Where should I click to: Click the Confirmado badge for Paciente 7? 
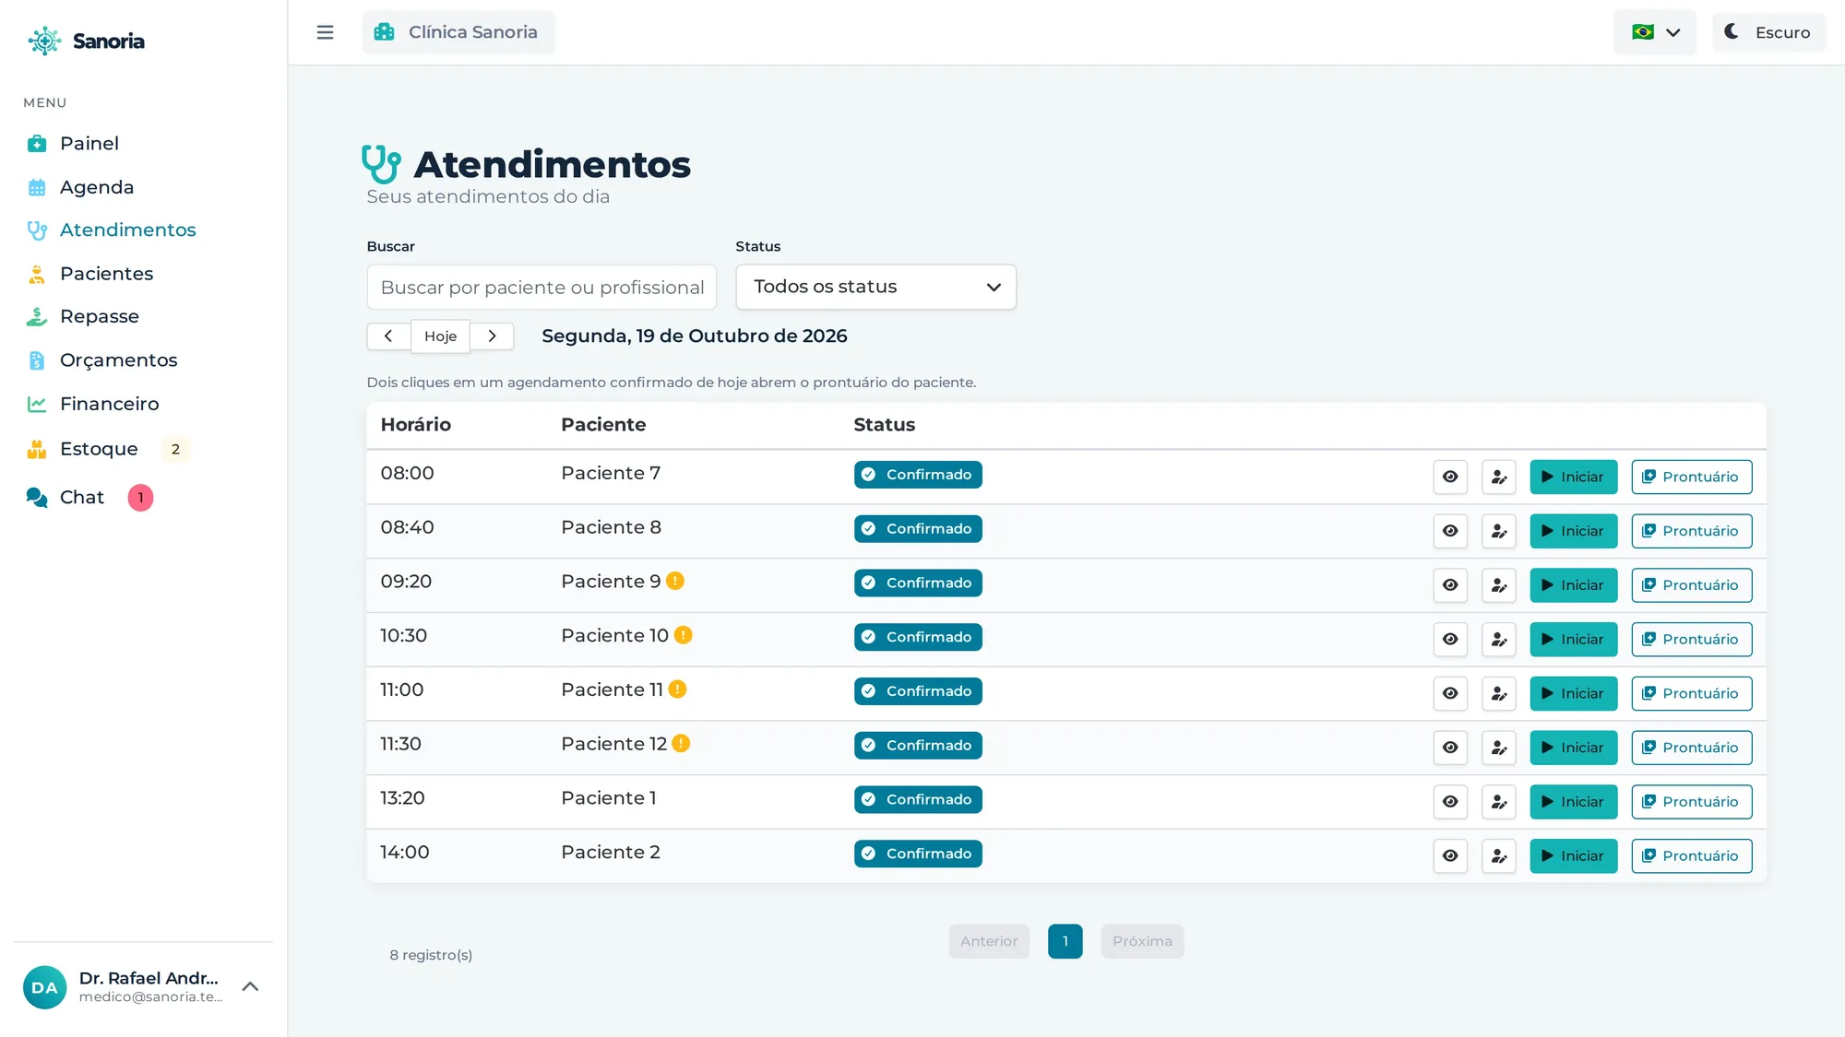click(918, 475)
